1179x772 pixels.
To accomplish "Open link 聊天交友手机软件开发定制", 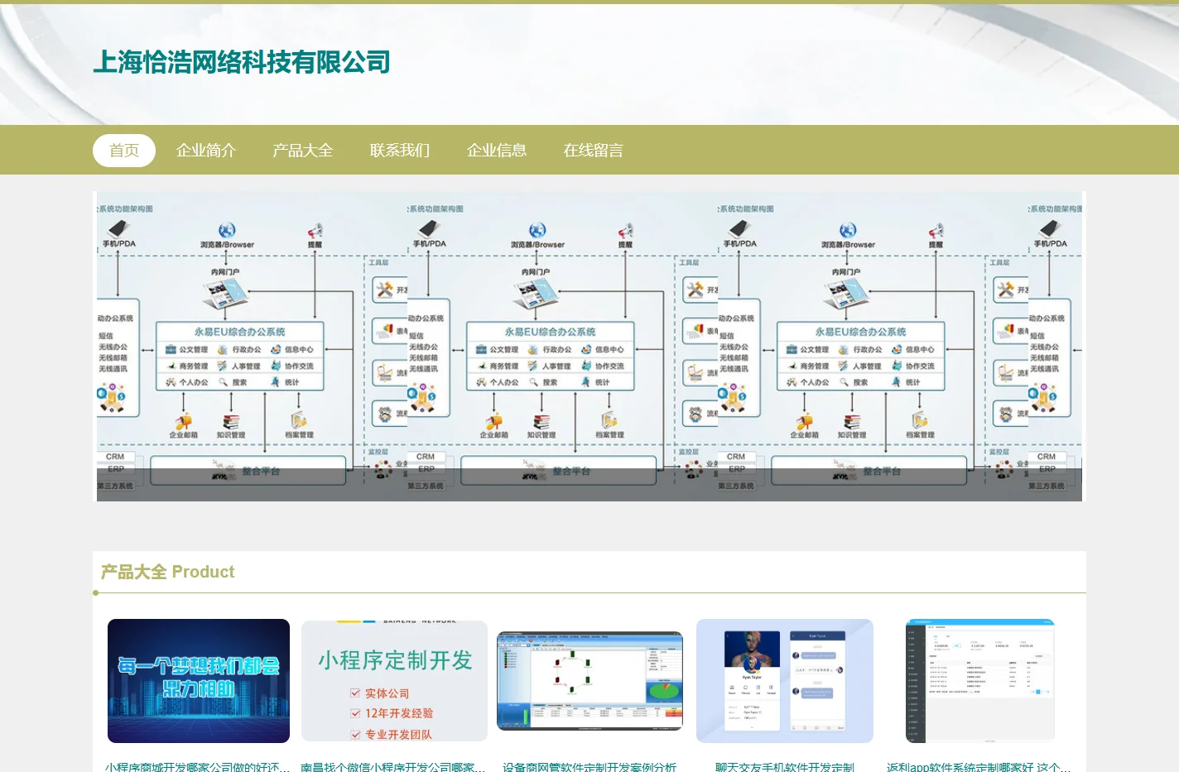I will tap(785, 767).
